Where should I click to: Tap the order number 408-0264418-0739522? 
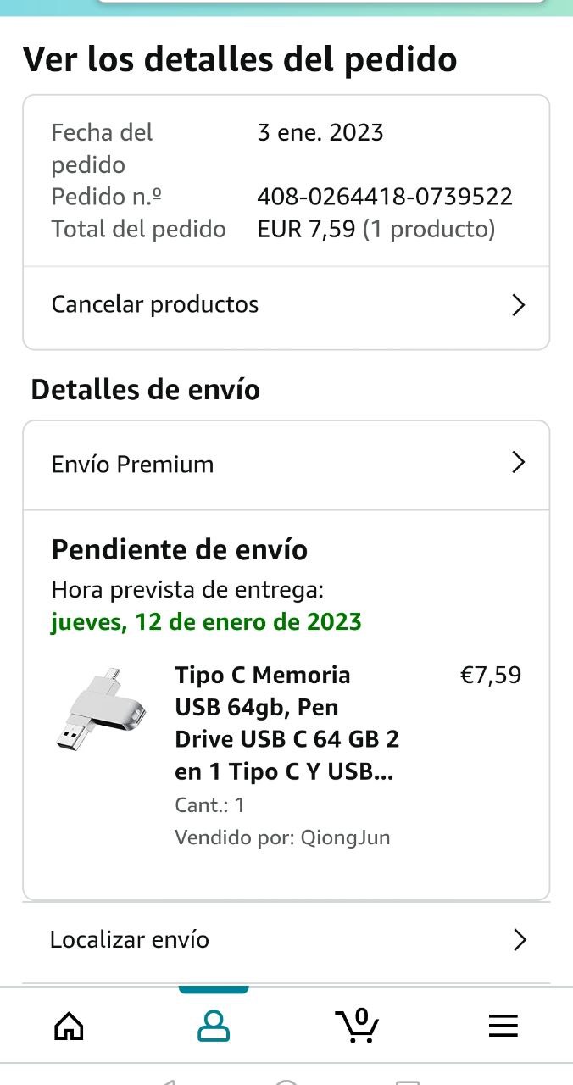[385, 197]
